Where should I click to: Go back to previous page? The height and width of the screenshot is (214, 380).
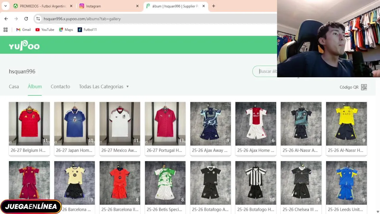(6, 19)
